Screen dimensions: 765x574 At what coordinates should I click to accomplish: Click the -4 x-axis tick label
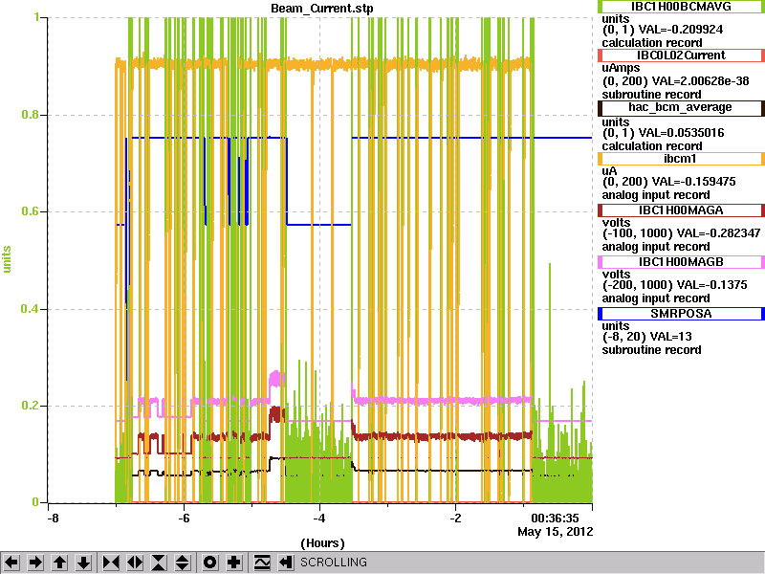[319, 518]
